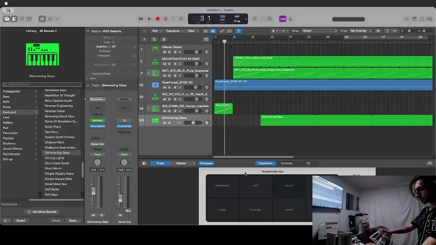
Task: Select the Keyboard library category
Action: [20, 112]
